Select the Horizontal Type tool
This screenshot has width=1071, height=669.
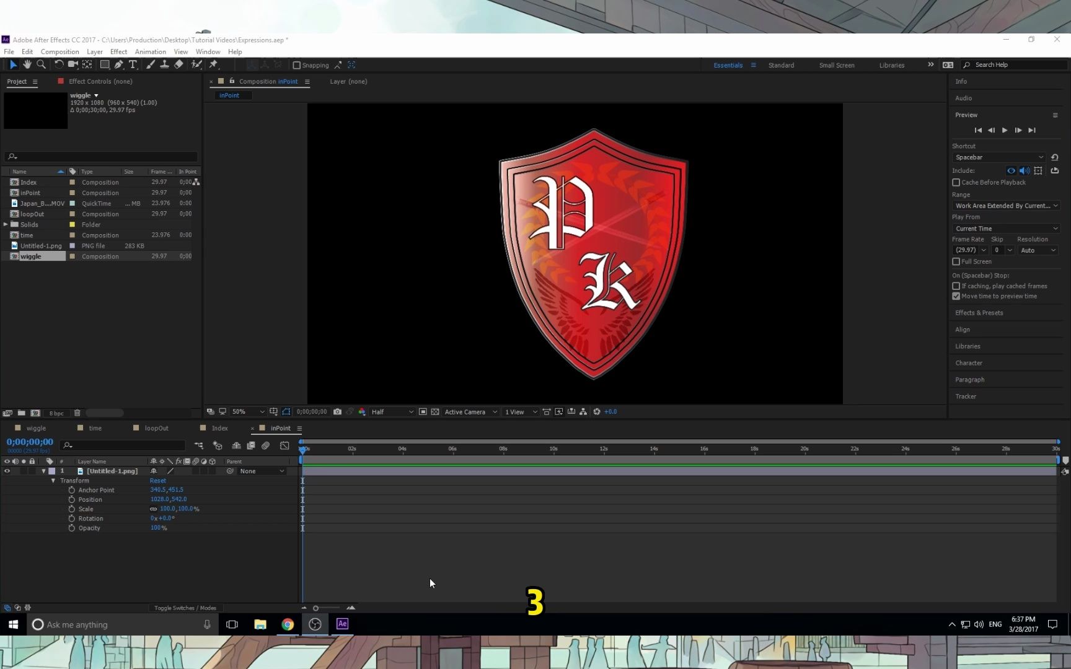point(133,64)
